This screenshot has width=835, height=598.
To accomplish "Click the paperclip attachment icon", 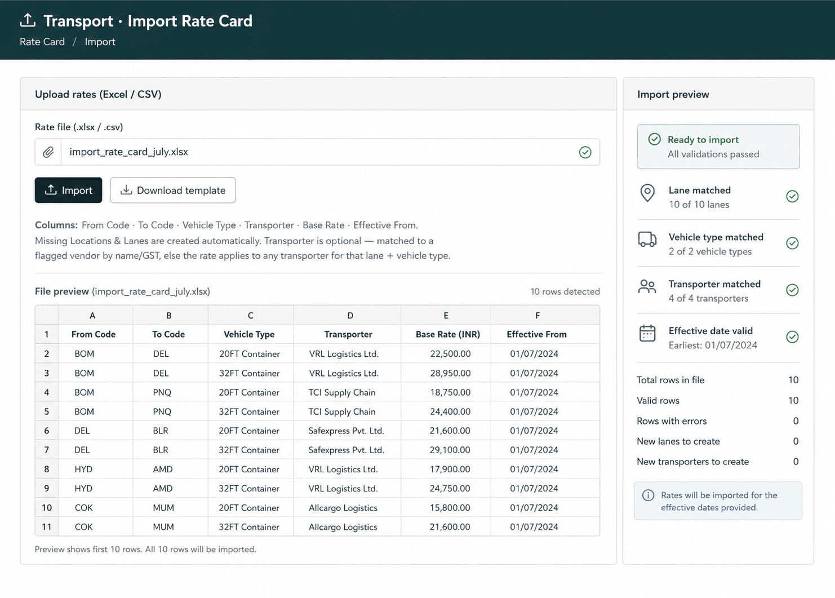I will pyautogui.click(x=48, y=152).
